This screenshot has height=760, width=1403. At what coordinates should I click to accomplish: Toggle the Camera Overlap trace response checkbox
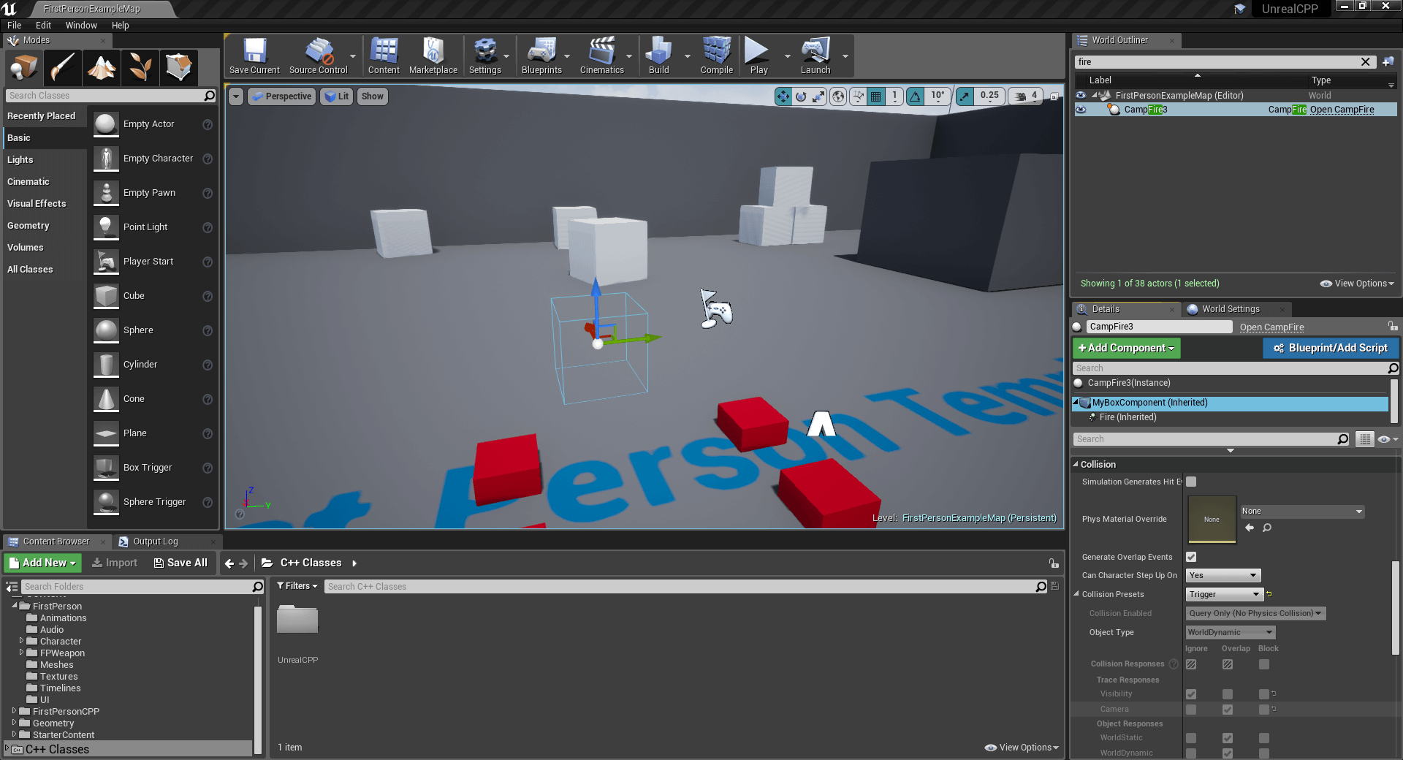click(1228, 710)
